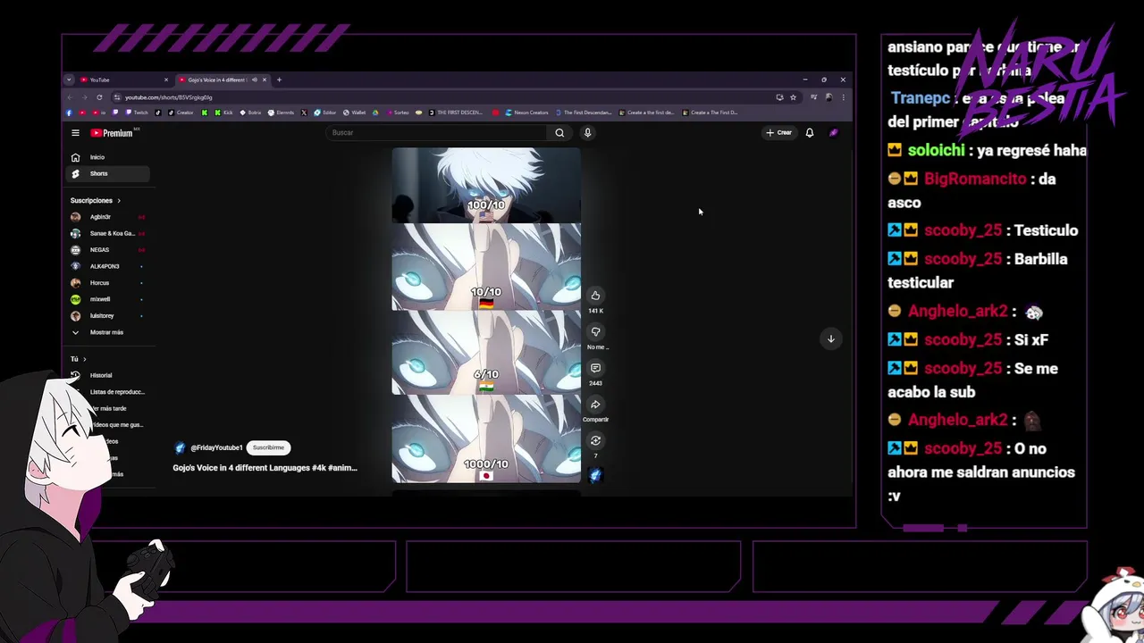Select Shorts in the sidebar
Viewport: 1144px width, 643px height.
[x=108, y=173]
